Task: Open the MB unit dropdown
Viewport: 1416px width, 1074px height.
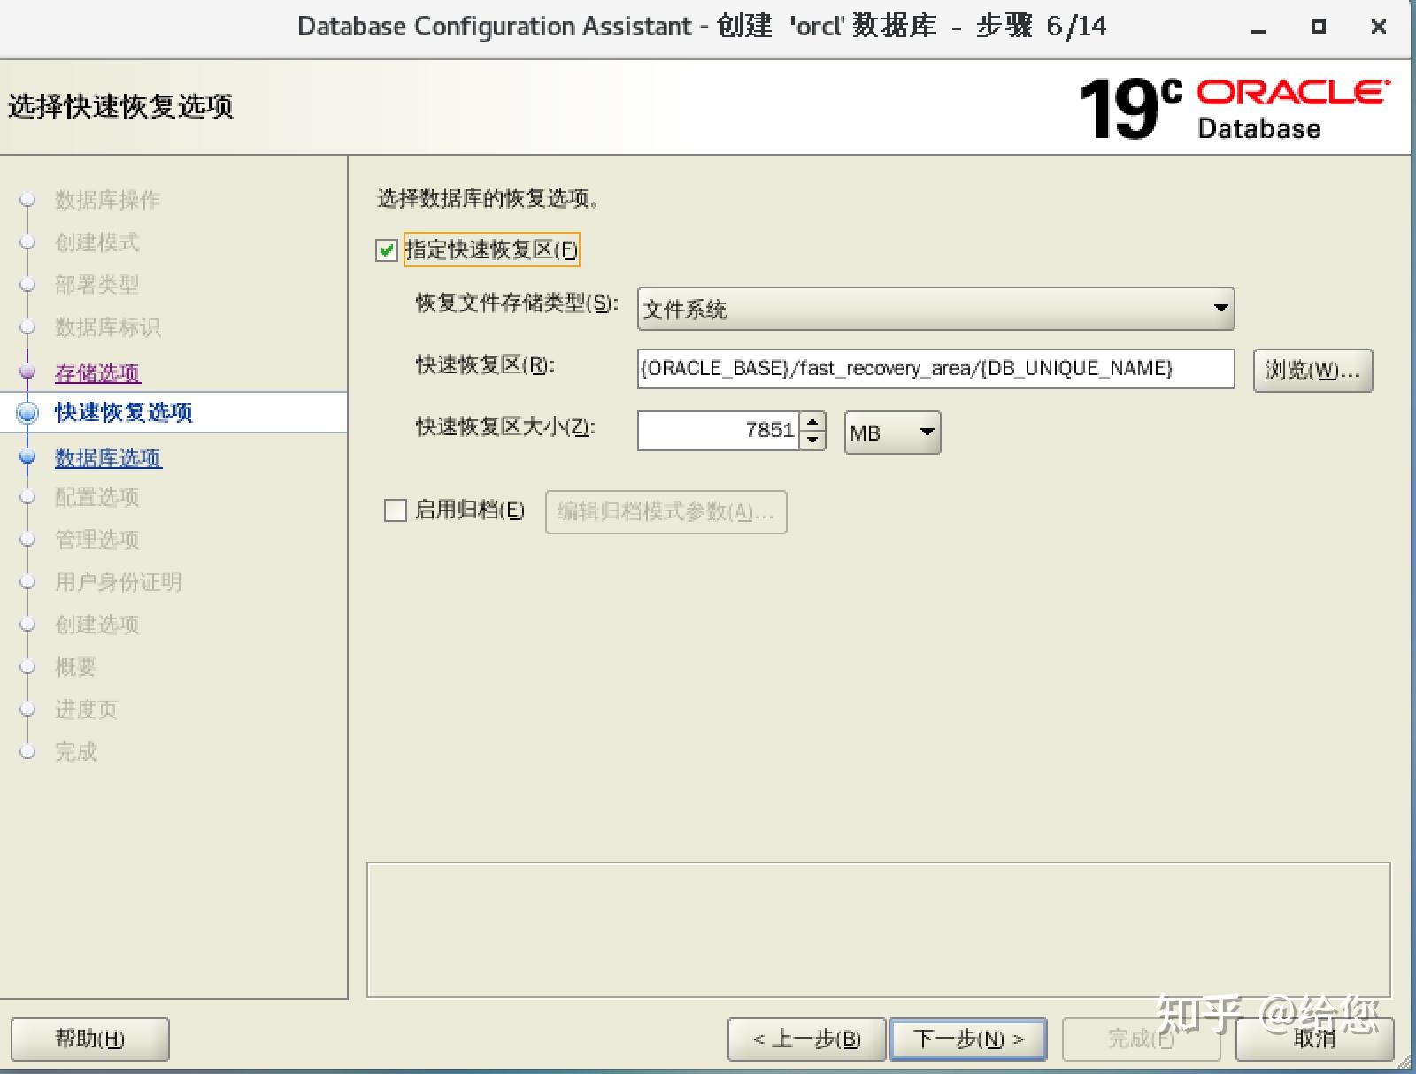Action: 926,433
